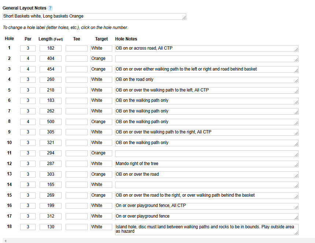
Task: Click the Target field for hole 16
Action: (x=101, y=206)
